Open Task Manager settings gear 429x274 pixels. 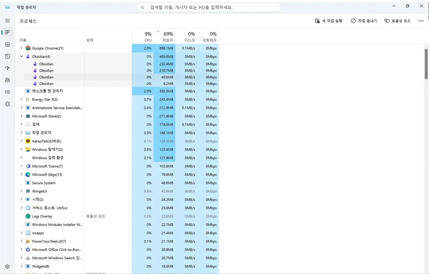point(8,266)
